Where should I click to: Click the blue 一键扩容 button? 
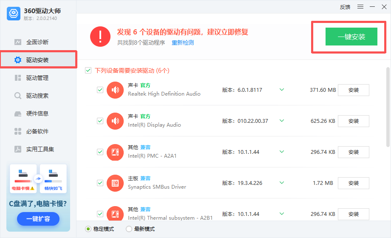(38, 219)
